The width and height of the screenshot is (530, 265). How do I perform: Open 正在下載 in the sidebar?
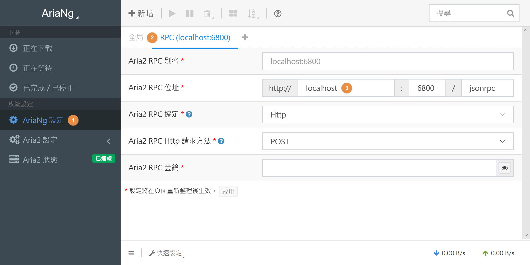38,48
